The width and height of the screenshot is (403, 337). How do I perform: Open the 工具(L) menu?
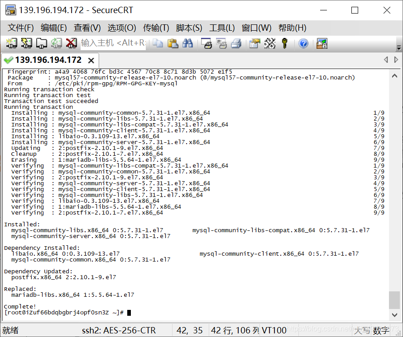(222, 28)
